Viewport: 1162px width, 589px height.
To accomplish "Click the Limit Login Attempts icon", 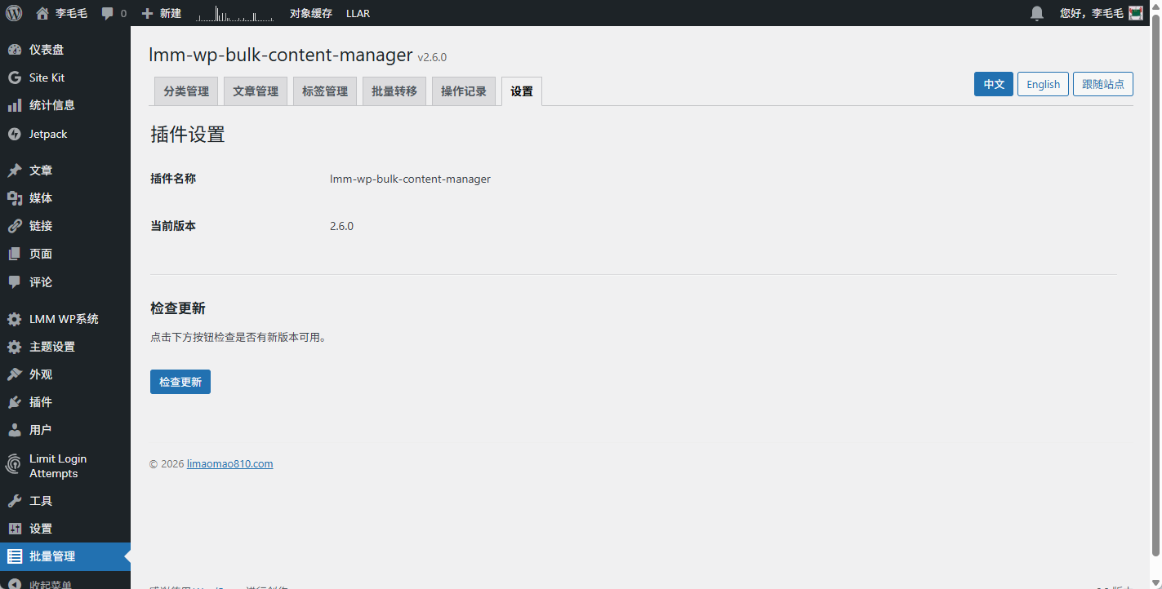I will coord(14,465).
